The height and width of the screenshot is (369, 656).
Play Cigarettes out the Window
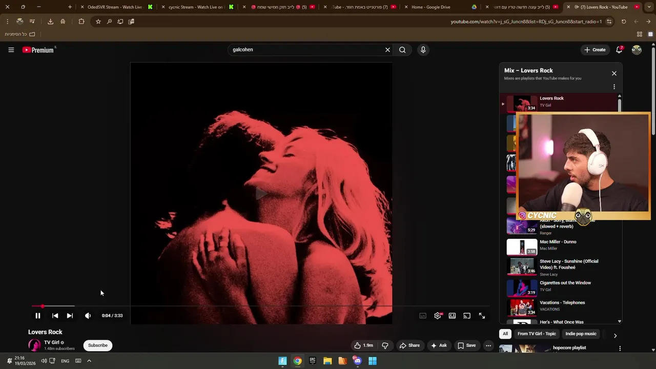click(559, 288)
